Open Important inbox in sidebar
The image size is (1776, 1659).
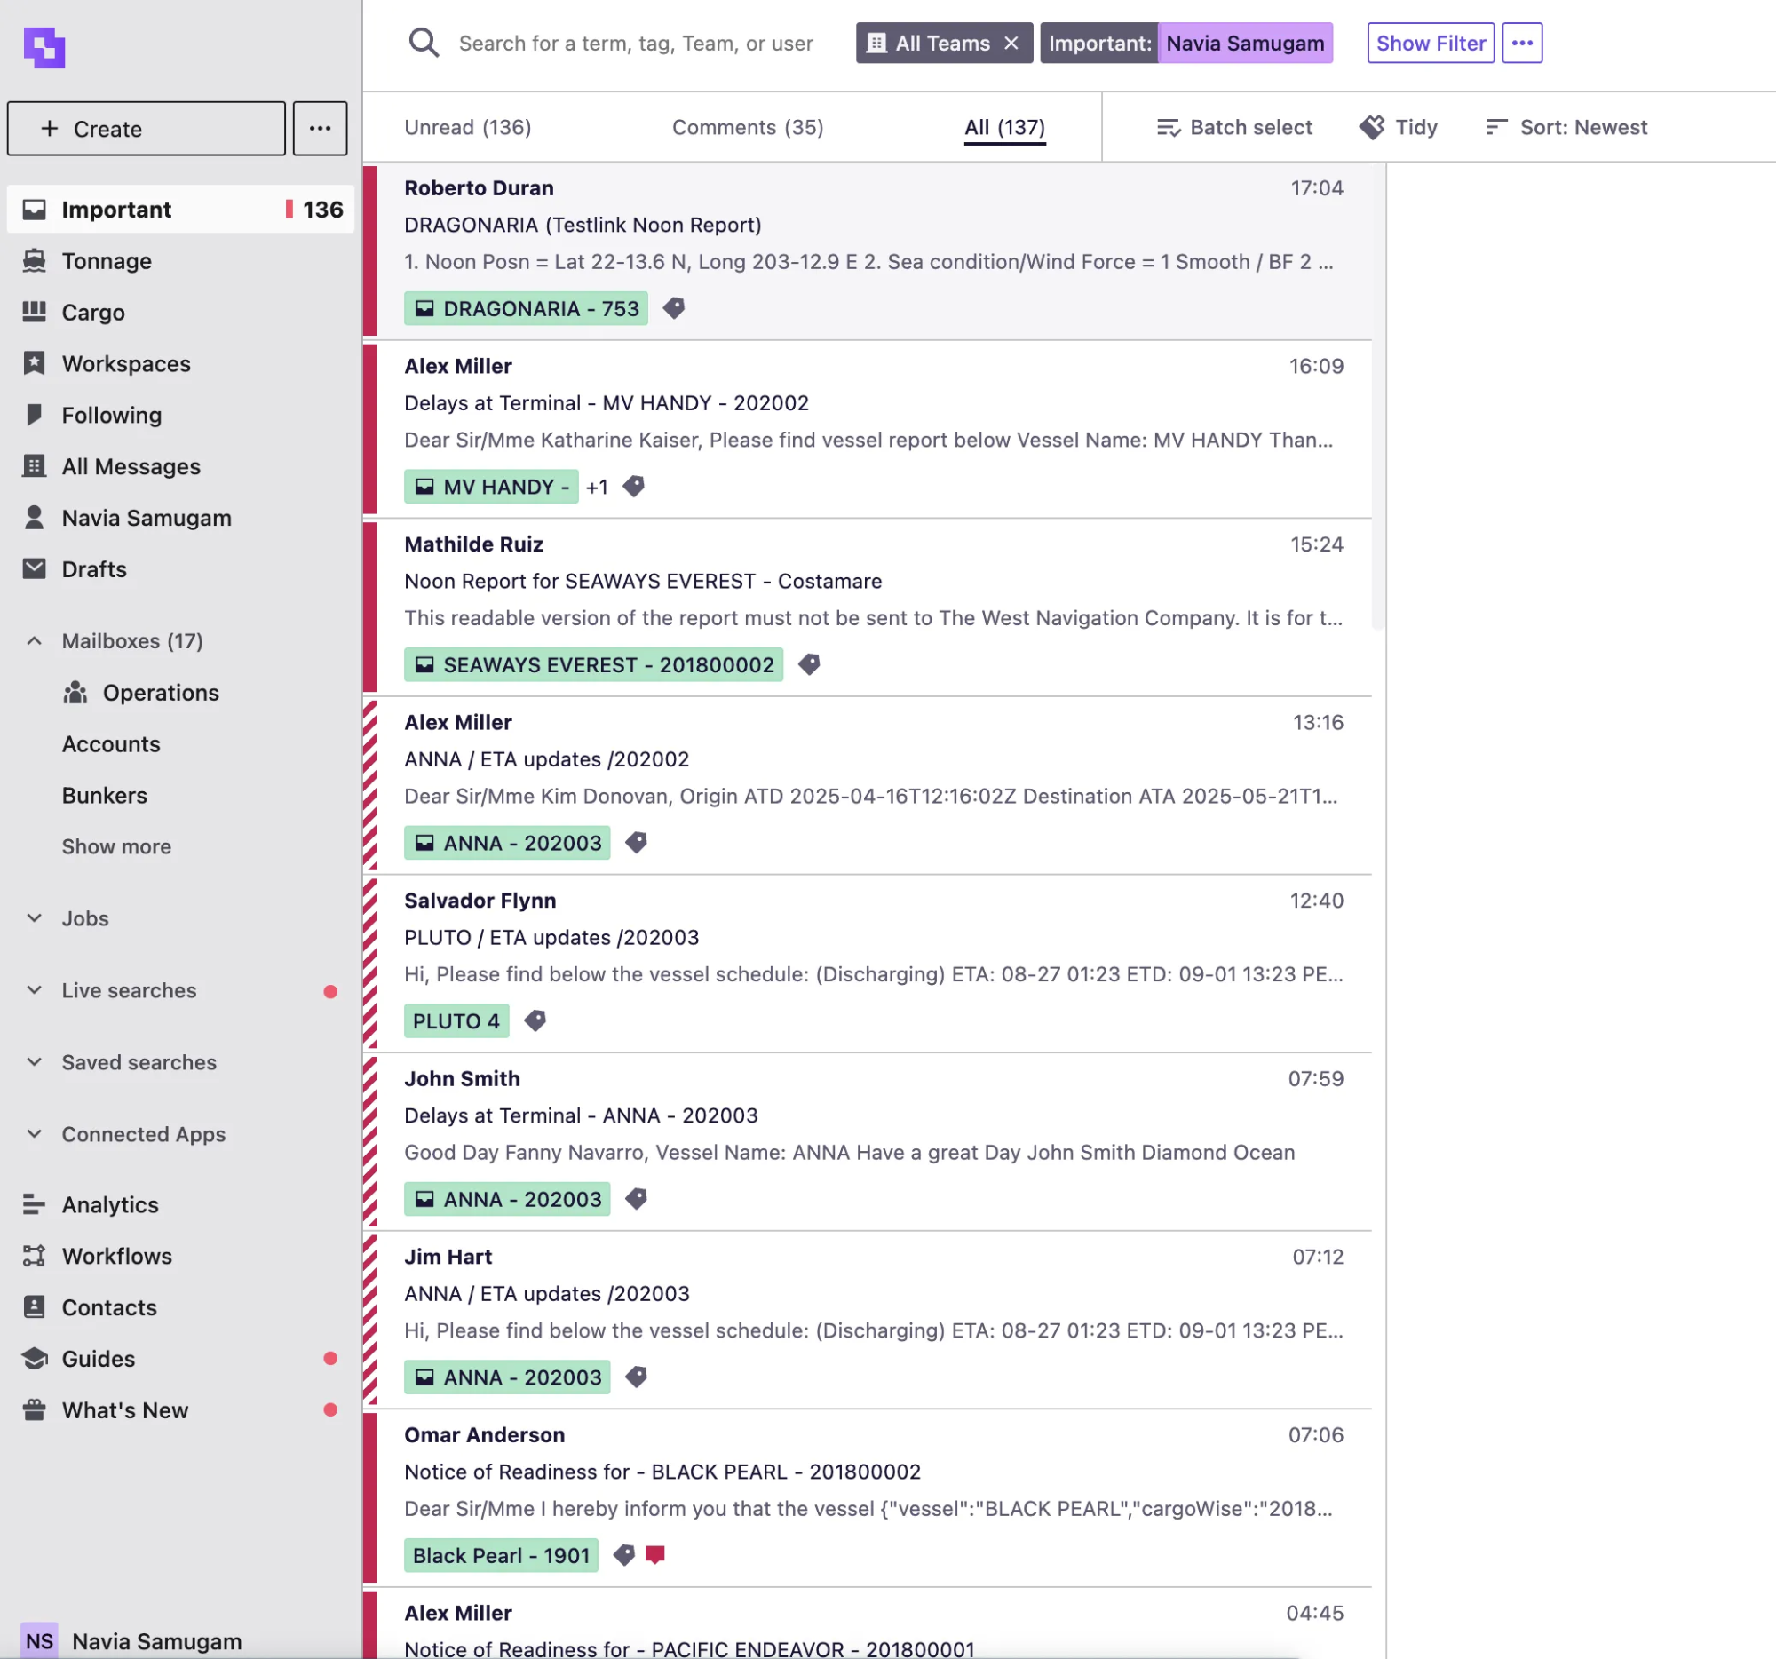(x=180, y=209)
